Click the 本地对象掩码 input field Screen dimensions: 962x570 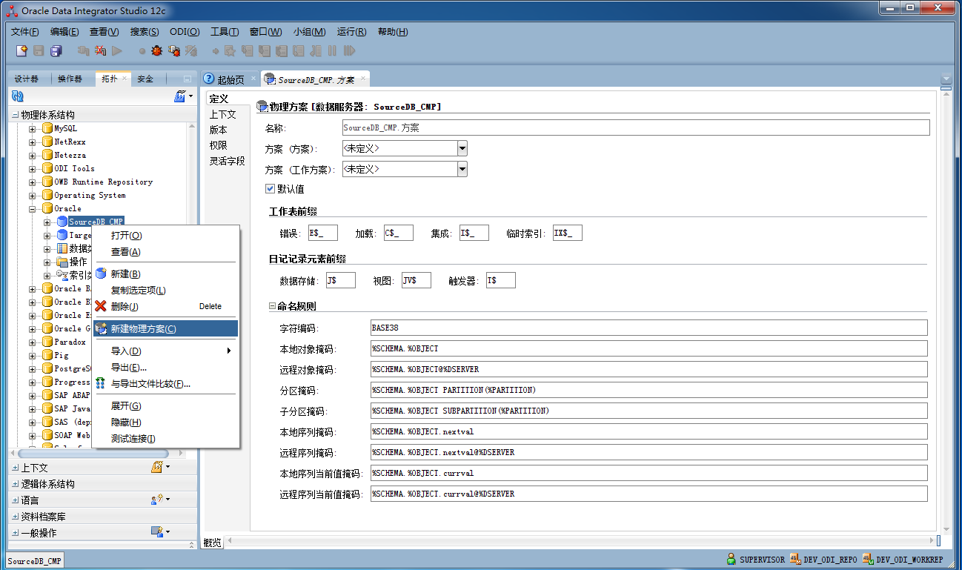(649, 348)
